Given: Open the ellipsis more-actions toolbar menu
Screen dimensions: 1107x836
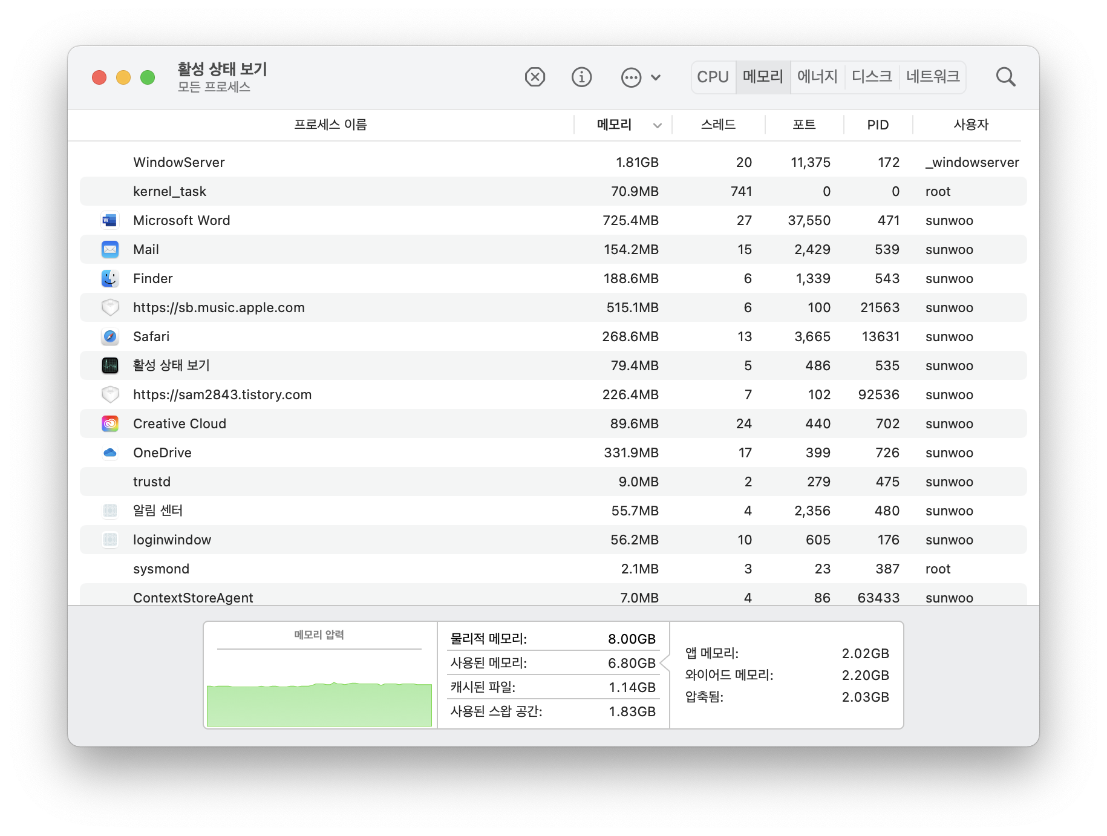Looking at the screenshot, I should [640, 77].
